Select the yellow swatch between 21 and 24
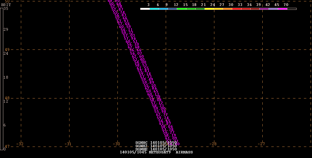Screen dimensions: 312x158 [209, 9]
